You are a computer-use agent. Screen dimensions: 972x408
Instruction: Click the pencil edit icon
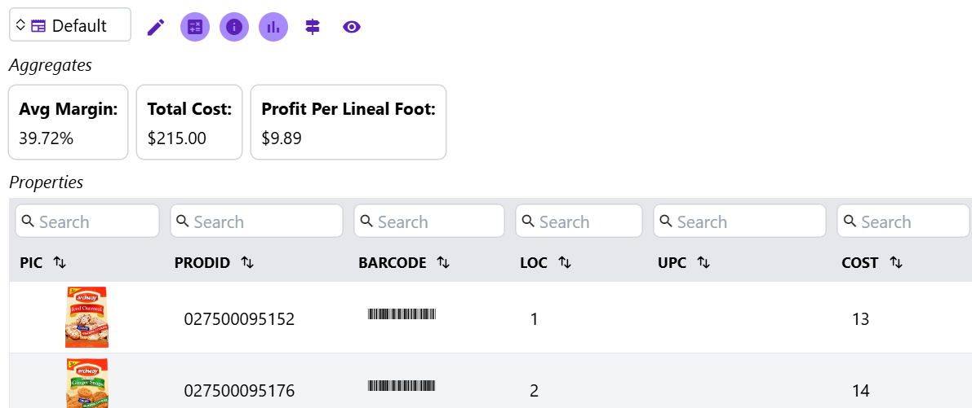[x=156, y=27]
